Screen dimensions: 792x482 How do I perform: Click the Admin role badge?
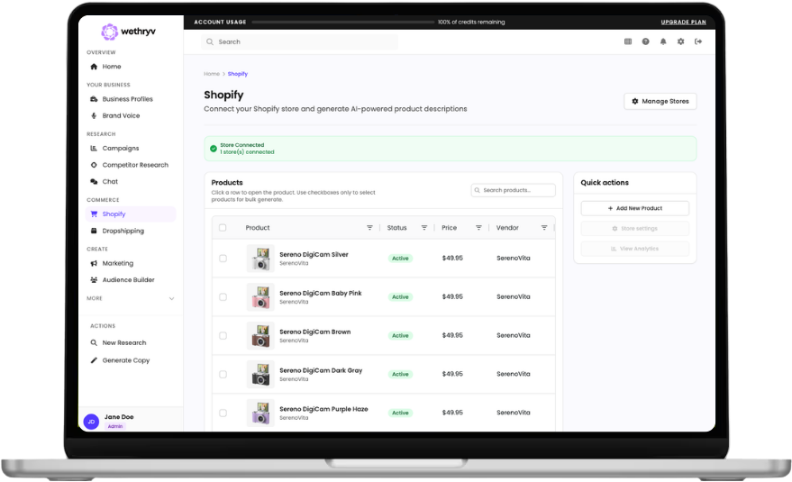[x=115, y=426]
